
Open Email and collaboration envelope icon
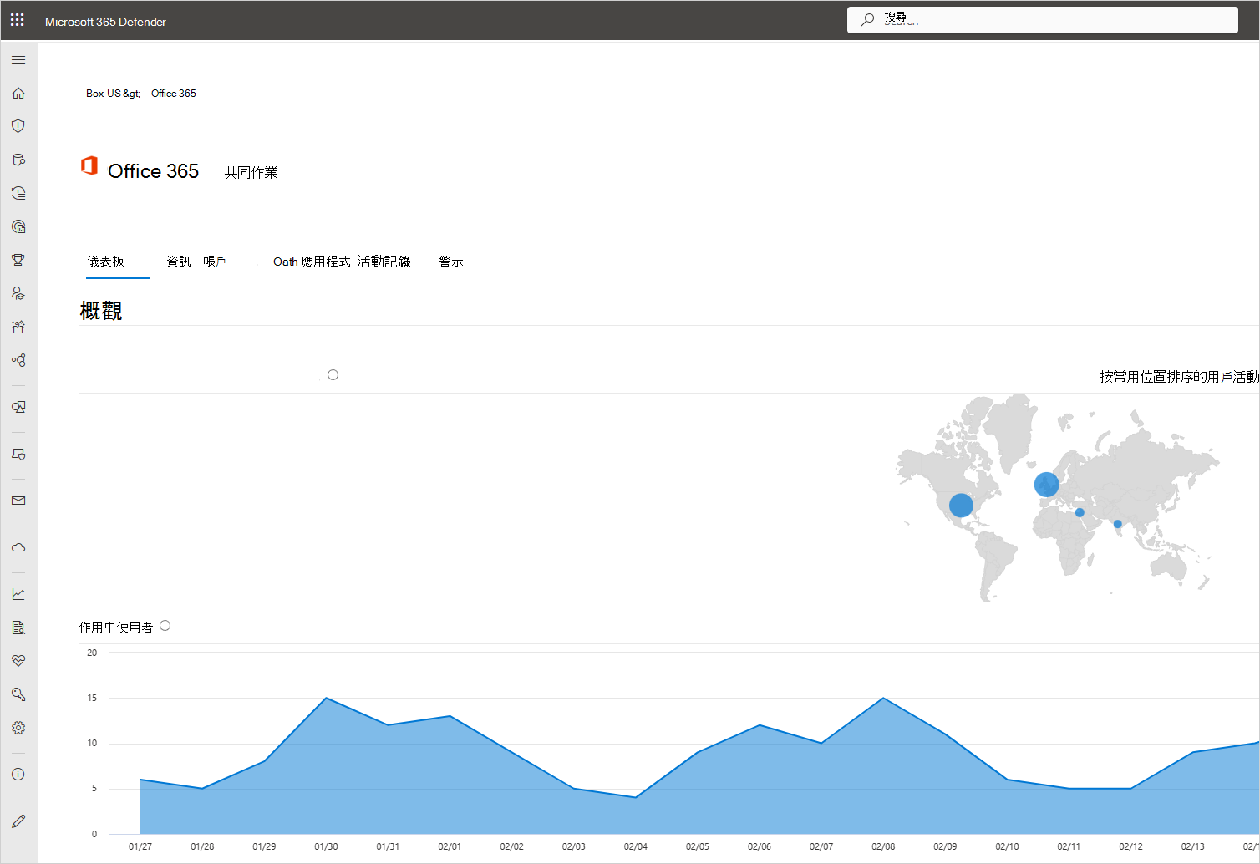click(18, 501)
